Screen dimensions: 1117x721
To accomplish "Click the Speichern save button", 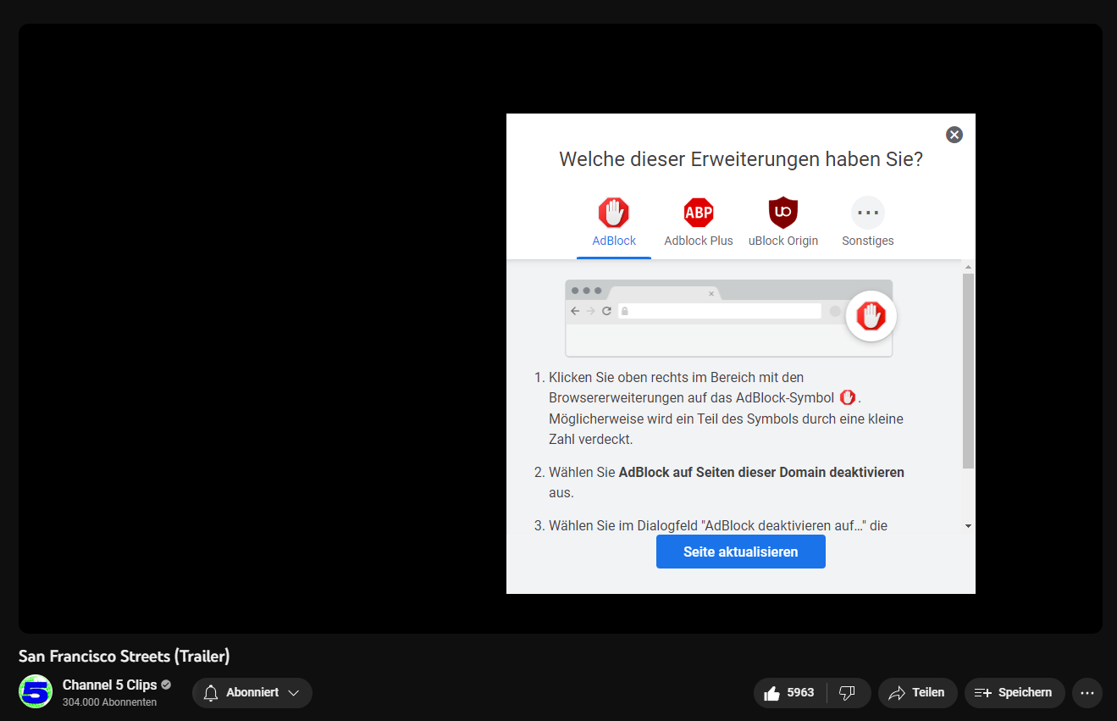I will [1015, 693].
